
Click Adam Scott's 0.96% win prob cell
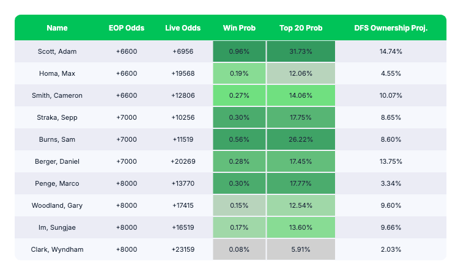point(239,51)
